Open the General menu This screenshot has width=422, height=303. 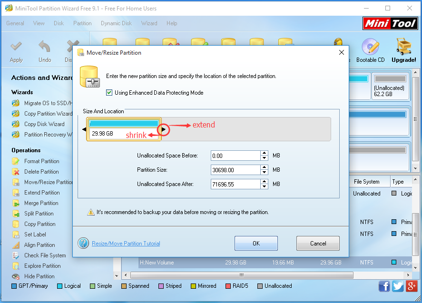click(x=15, y=23)
